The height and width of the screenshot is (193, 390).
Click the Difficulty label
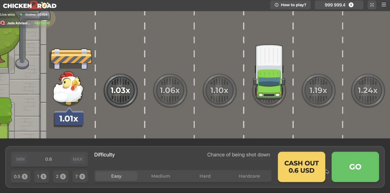pos(104,155)
